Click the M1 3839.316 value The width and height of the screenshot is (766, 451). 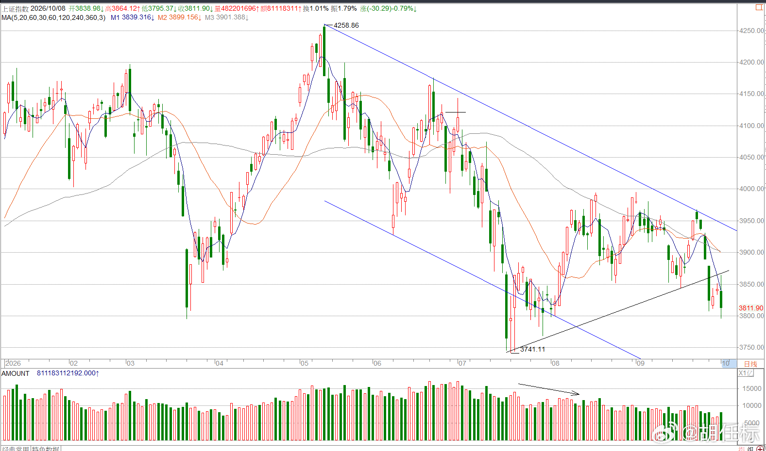tap(133, 17)
